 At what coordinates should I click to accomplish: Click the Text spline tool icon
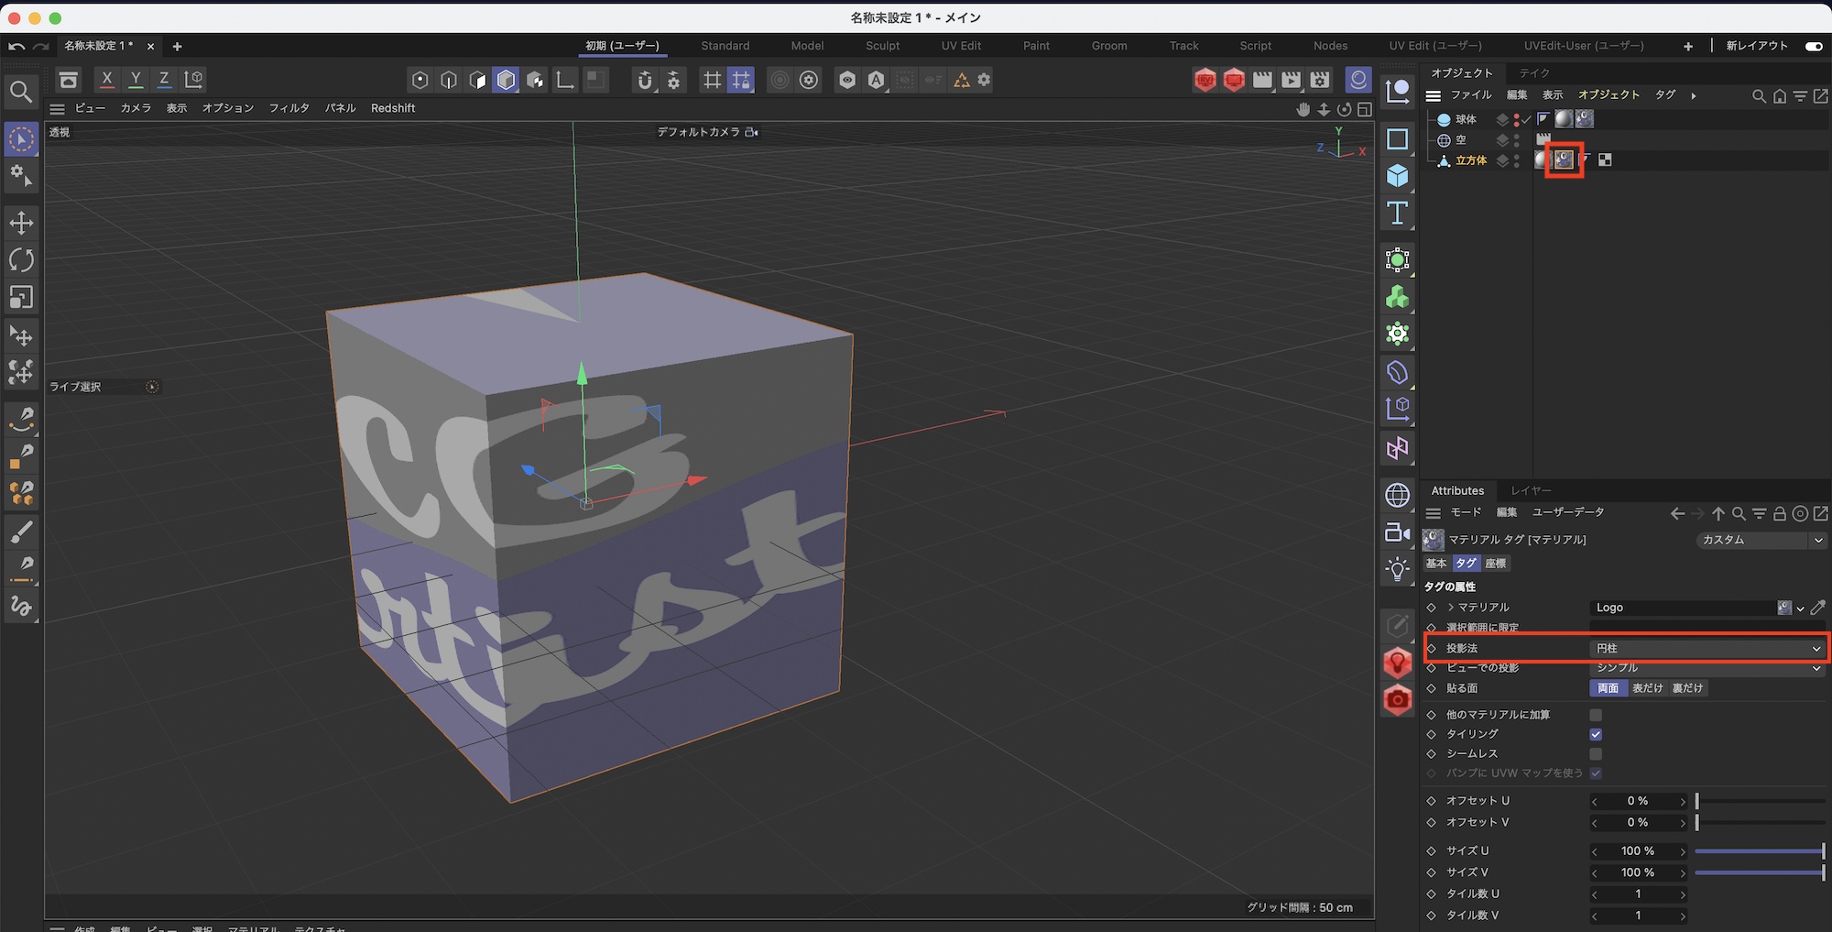1397,213
